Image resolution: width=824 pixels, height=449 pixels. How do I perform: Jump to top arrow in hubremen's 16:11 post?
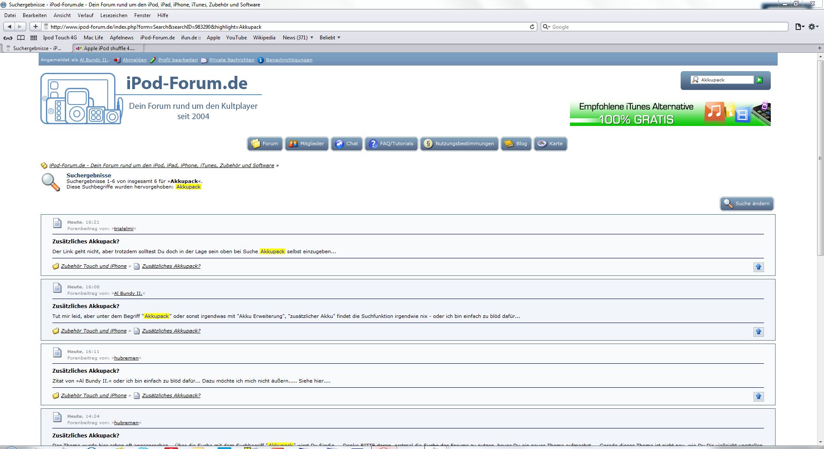coord(758,396)
